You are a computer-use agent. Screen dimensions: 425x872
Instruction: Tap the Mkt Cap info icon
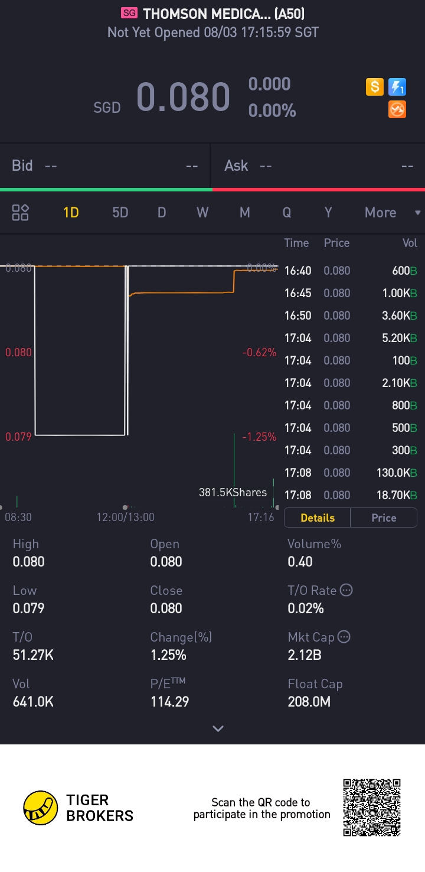pos(344,637)
